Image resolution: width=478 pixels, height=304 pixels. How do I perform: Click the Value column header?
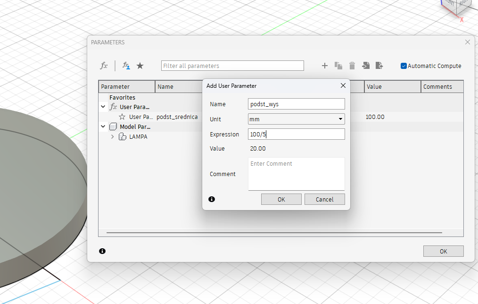click(392, 87)
